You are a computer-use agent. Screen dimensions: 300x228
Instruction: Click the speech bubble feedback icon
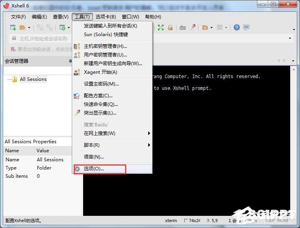(x=246, y=27)
